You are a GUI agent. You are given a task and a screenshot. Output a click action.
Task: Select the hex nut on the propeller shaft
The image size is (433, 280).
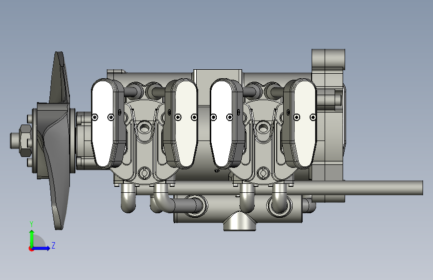pyautogui.click(x=25, y=140)
